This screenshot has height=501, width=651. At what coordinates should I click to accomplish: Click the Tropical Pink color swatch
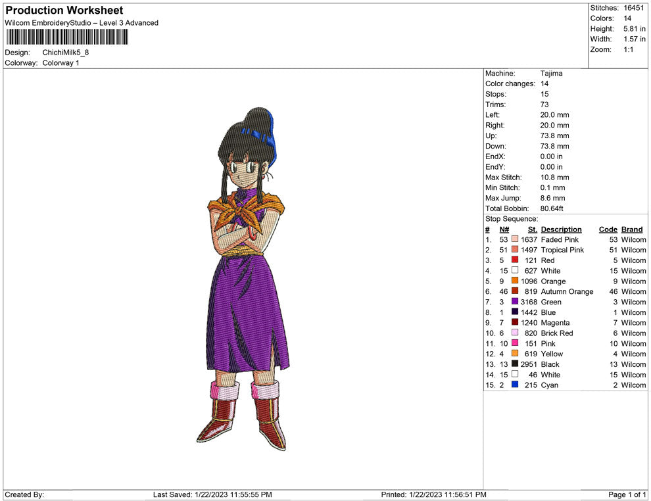(515, 249)
